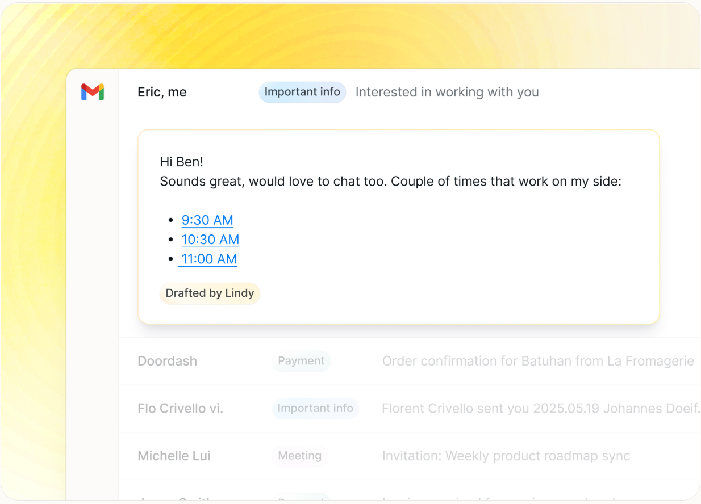This screenshot has width=701, height=504.
Task: Select the 9:30 AM time link
Action: (x=207, y=220)
